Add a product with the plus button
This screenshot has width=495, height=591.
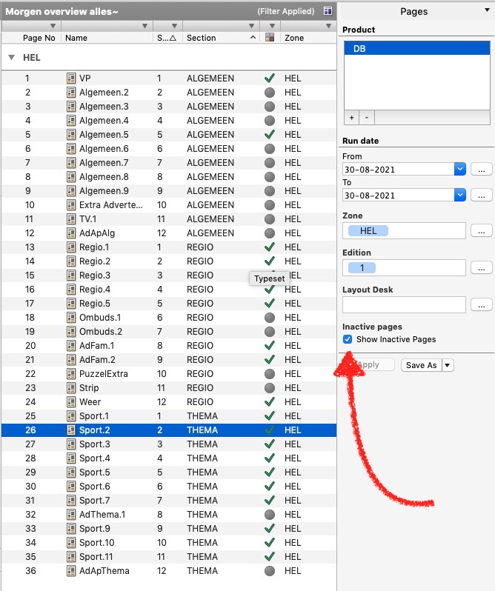click(353, 118)
